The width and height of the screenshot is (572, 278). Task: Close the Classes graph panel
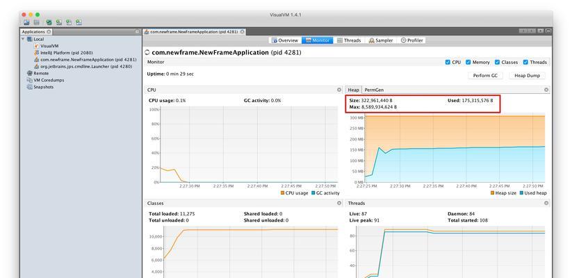339,203
